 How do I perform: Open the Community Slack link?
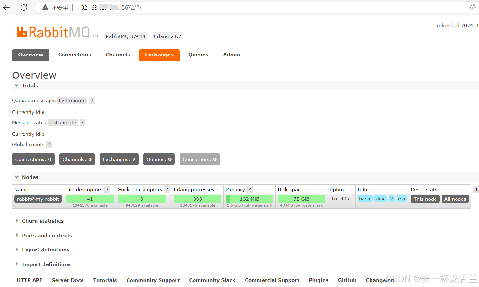[x=212, y=280]
